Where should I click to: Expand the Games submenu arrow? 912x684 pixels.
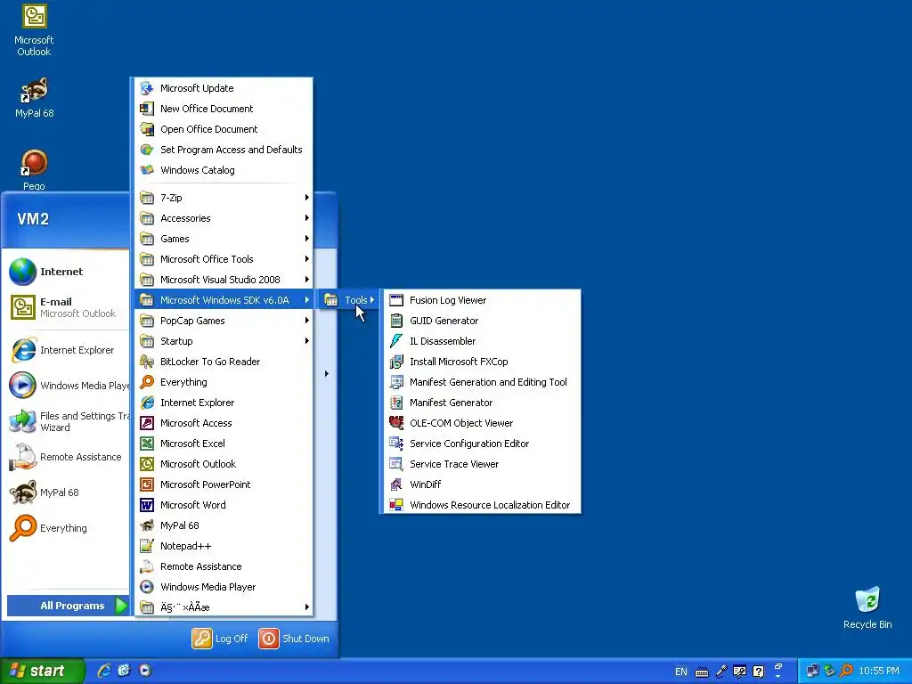306,239
